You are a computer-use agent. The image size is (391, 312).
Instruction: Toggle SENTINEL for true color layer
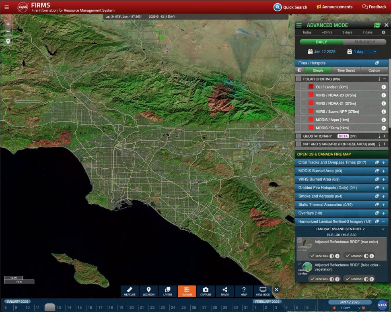pos(319,256)
